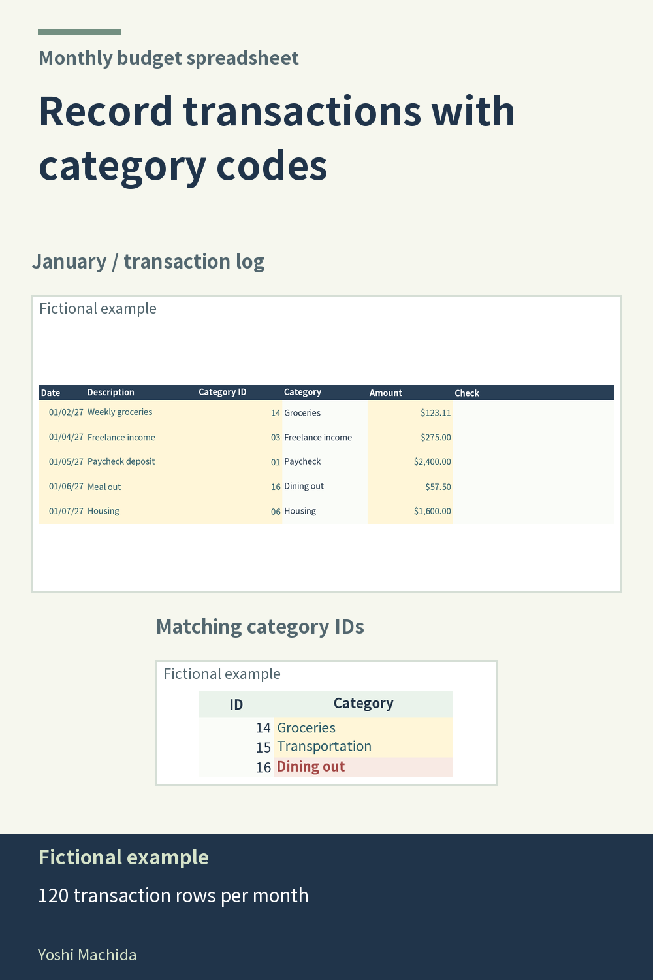Click the 'Monthly budget spreadsheet' subtitle
The image size is (653, 980).
168,58
